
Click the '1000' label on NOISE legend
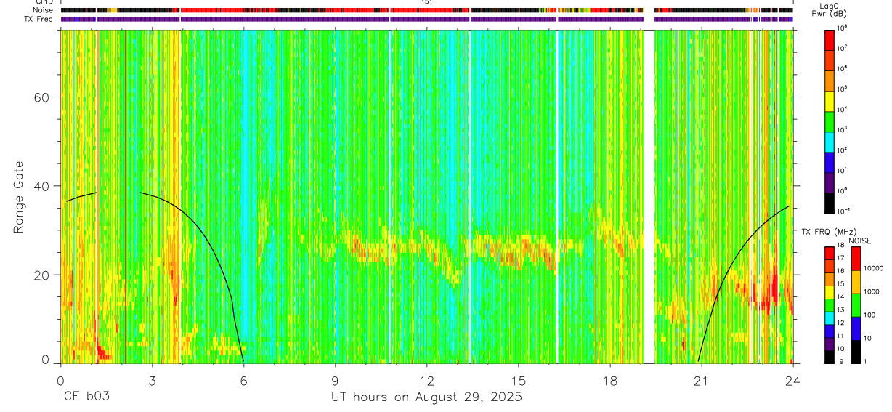(871, 291)
